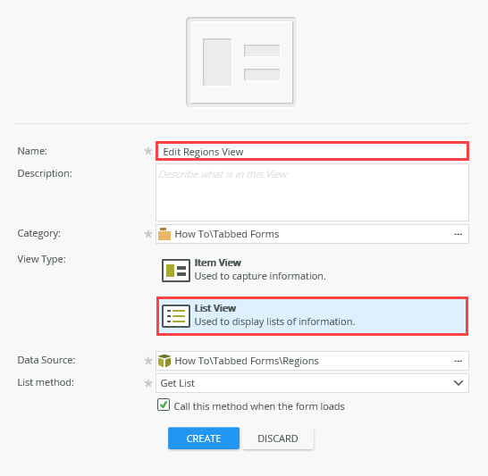This screenshot has width=488, height=476.
Task: Click the Description text area
Action: [x=312, y=192]
